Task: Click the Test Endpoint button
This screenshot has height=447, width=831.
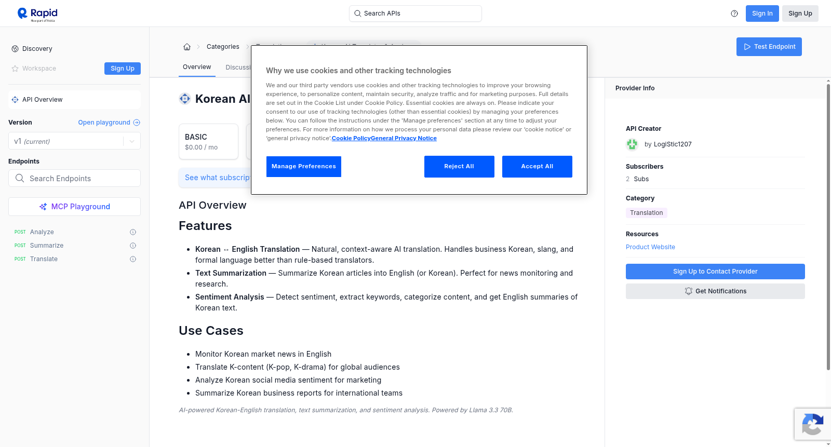Action: [x=769, y=47]
